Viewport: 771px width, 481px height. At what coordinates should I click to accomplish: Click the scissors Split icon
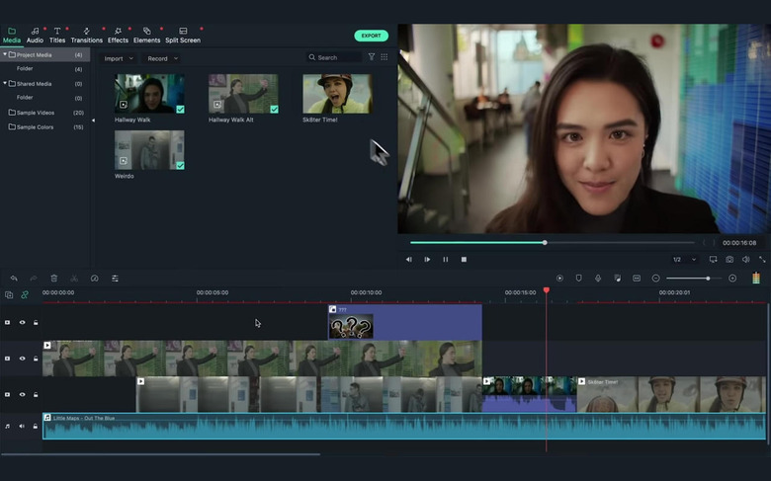point(74,279)
